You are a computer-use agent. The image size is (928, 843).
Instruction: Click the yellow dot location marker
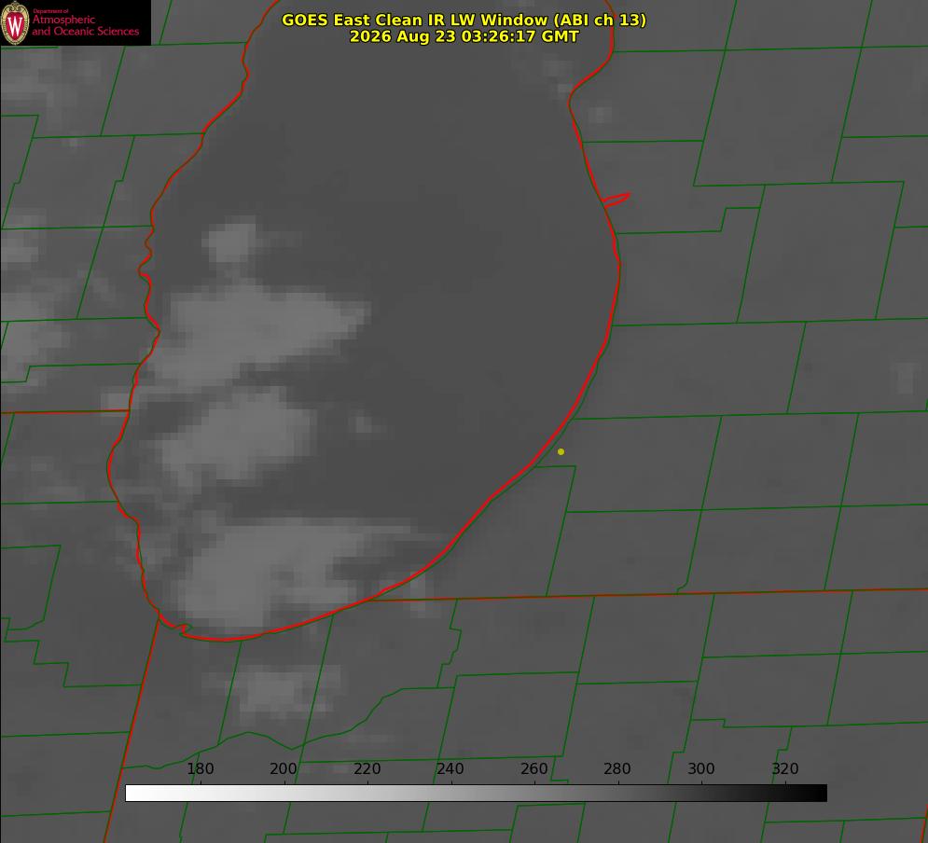561,451
